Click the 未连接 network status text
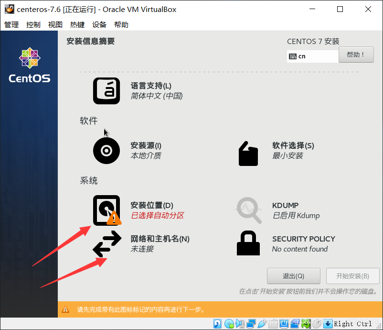The image size is (383, 330). coord(142,249)
